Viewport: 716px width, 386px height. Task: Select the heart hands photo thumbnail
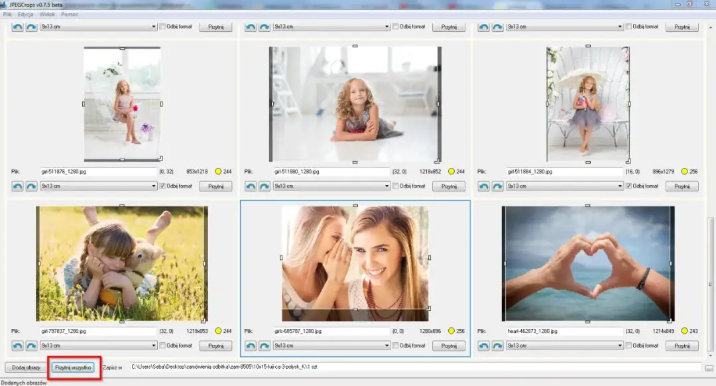587,263
